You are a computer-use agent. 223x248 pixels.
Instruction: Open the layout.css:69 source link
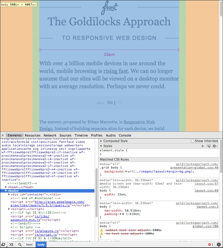206,190
